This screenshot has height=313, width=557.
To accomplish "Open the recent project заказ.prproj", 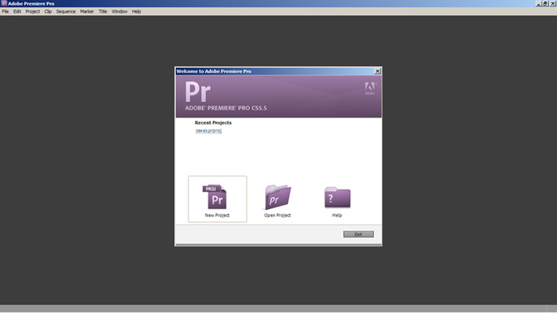I will coord(208,130).
